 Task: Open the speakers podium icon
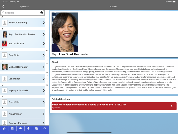[28, 129]
